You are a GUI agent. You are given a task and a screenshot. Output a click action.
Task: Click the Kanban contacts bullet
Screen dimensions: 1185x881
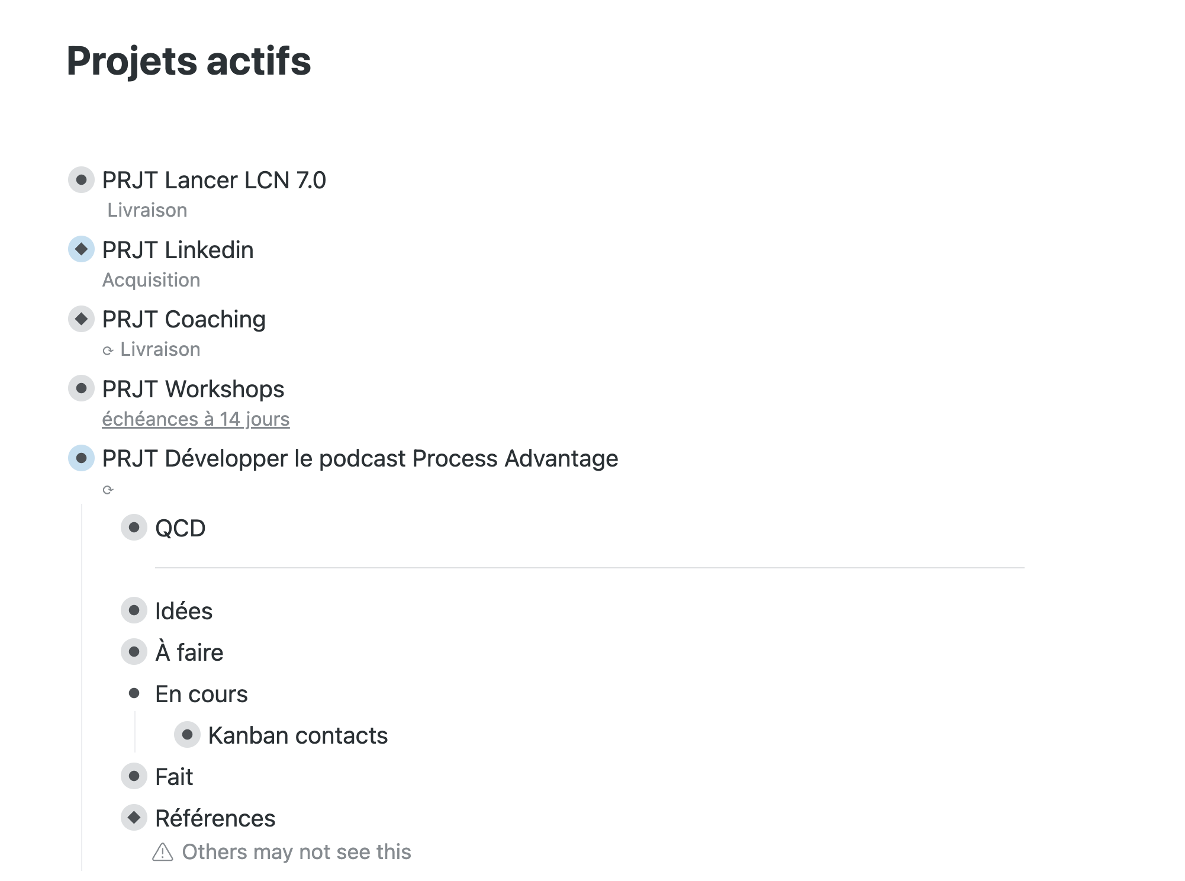[x=187, y=735]
